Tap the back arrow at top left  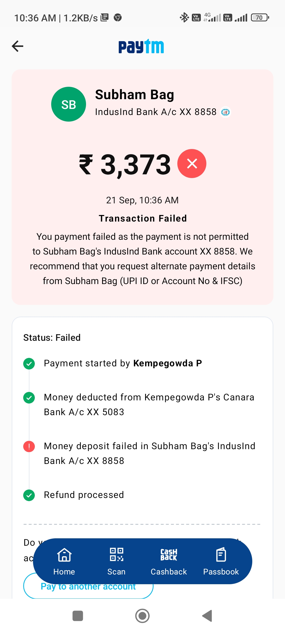[x=18, y=46]
